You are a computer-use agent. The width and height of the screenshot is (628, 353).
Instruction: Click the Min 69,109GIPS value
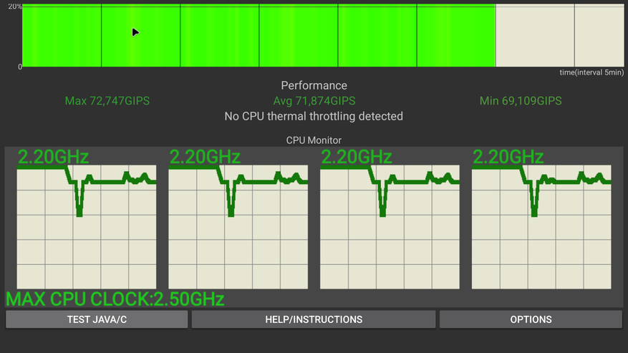coord(521,101)
